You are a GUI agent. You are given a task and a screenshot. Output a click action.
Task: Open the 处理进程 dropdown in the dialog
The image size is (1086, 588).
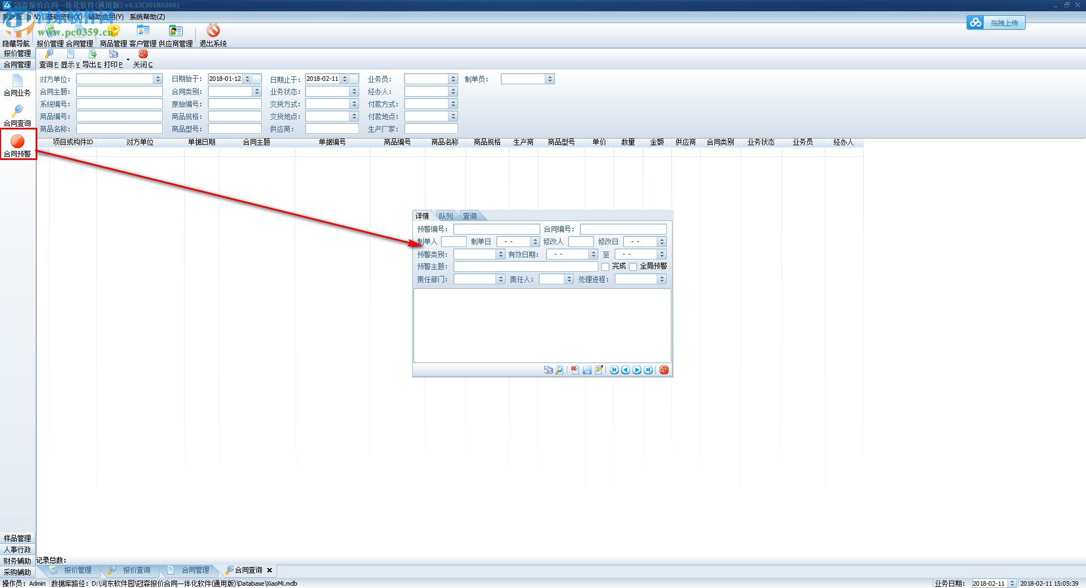(662, 279)
